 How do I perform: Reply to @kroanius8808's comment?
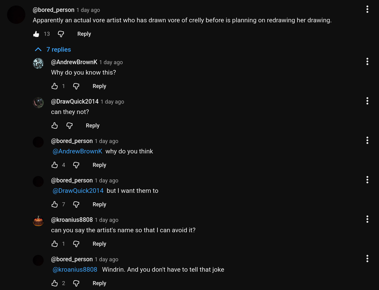99,244
